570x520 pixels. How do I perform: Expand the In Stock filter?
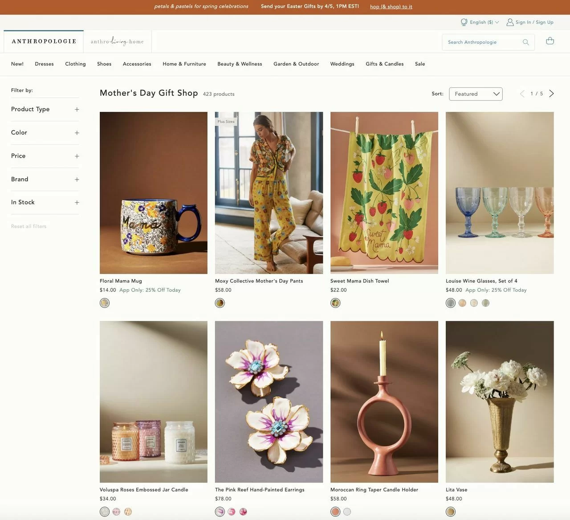[45, 202]
